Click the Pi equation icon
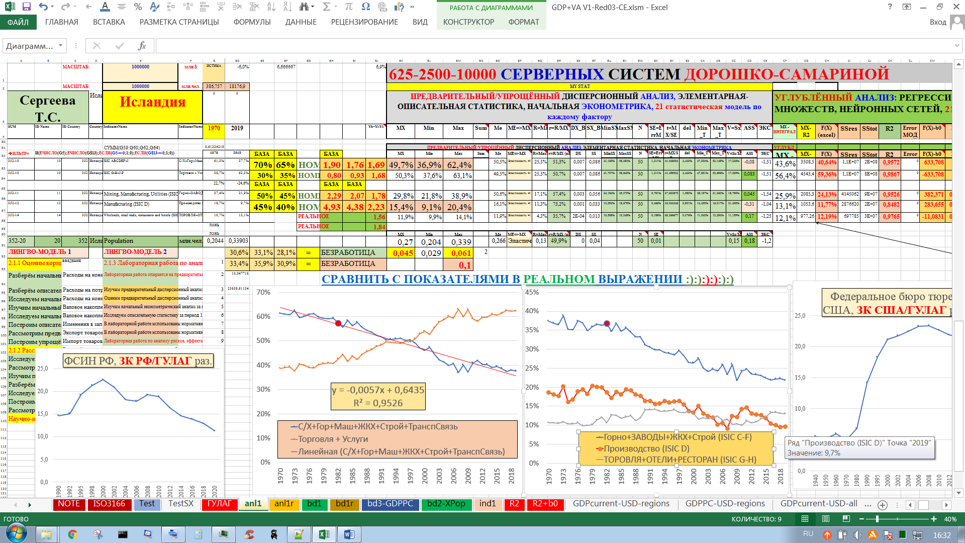This screenshot has width=965, height=543. [x=349, y=7]
